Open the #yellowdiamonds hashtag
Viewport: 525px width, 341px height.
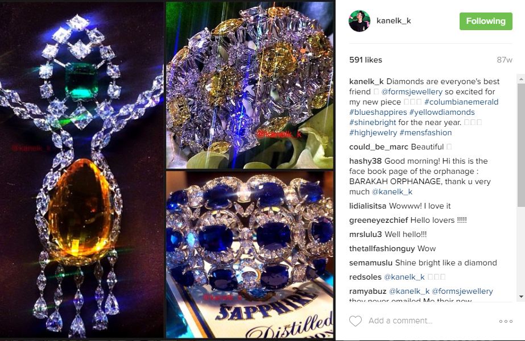[442, 112]
